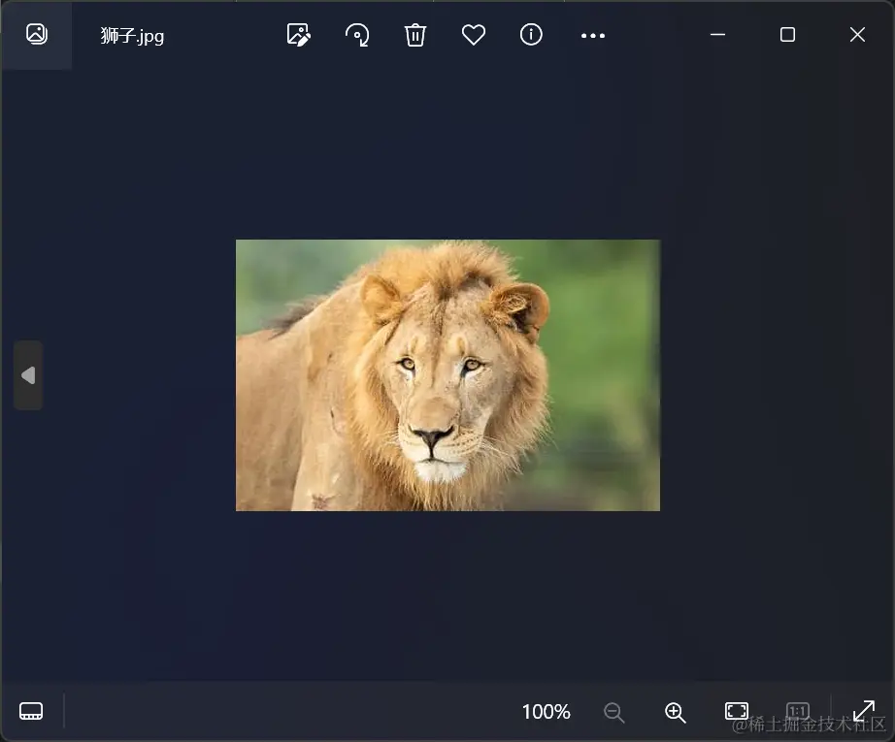Rotate the photo with the rotate icon
This screenshot has height=742, width=895.
coord(357,35)
